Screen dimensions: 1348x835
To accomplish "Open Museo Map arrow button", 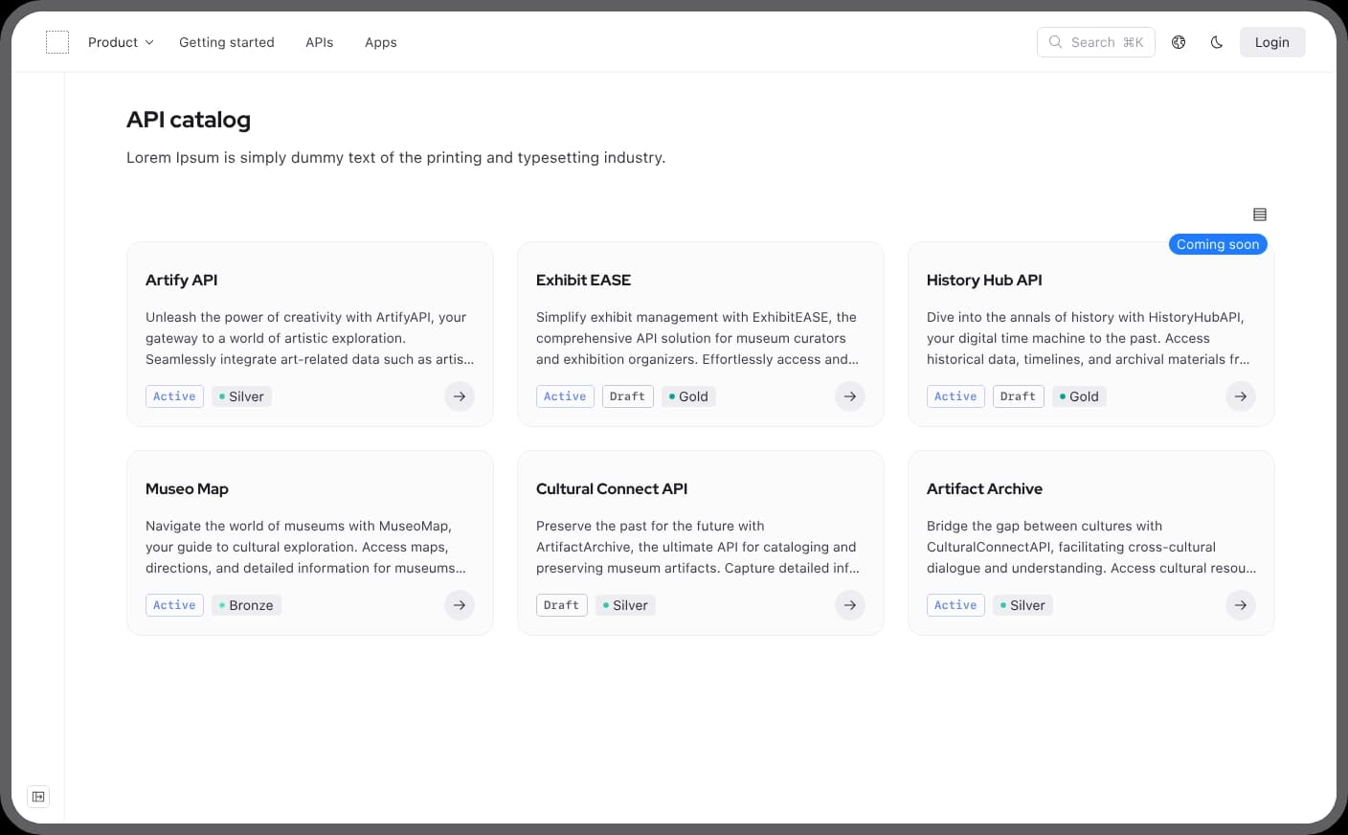I will tap(460, 605).
